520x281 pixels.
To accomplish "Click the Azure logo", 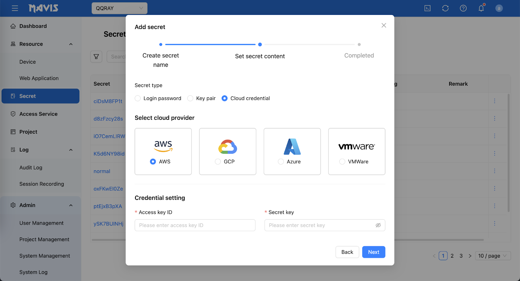I will point(292,147).
